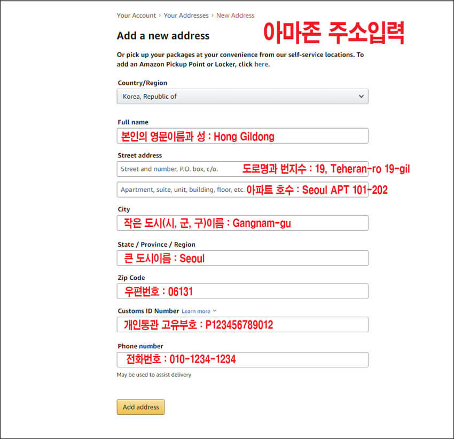
Task: Click the Zip Code input field
Action: 242,291
